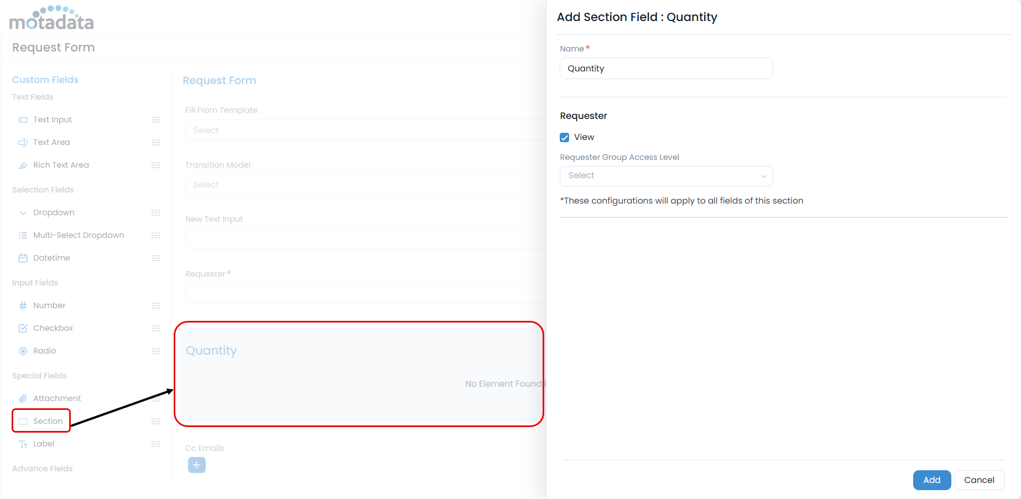This screenshot has width=1021, height=499.
Task: Click the Rich Text Area icon
Action: [23, 165]
